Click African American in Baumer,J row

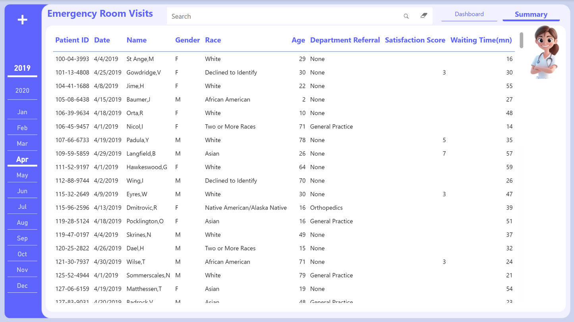(x=227, y=100)
